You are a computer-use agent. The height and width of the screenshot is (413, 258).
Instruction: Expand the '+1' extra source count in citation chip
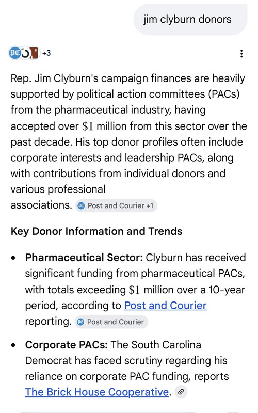[150, 205]
